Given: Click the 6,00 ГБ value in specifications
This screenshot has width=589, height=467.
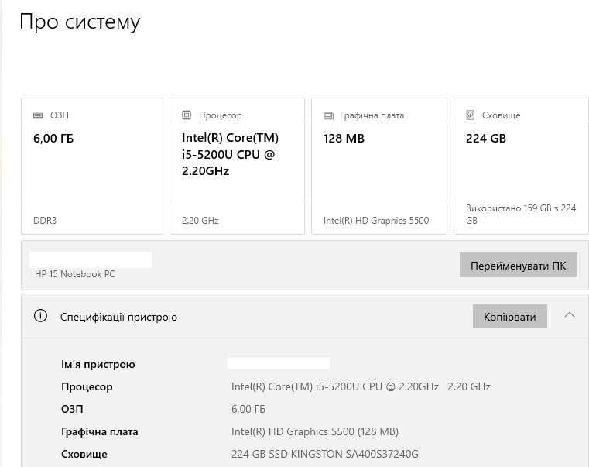Looking at the screenshot, I should (248, 409).
